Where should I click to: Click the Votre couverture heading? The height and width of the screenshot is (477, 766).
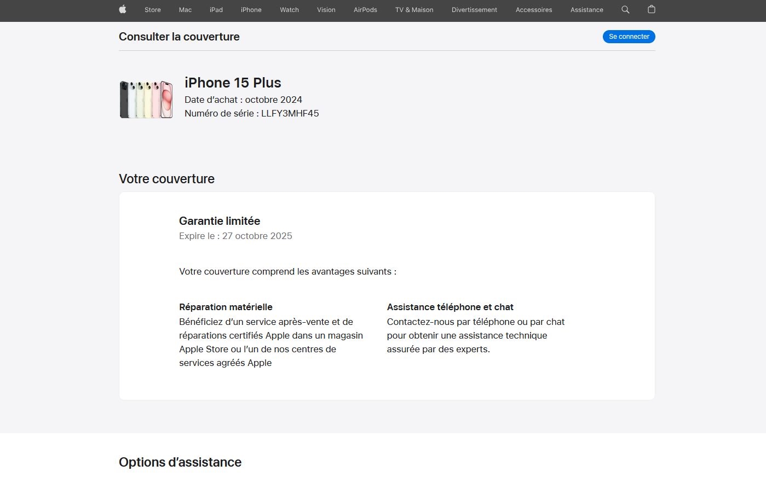click(166, 179)
